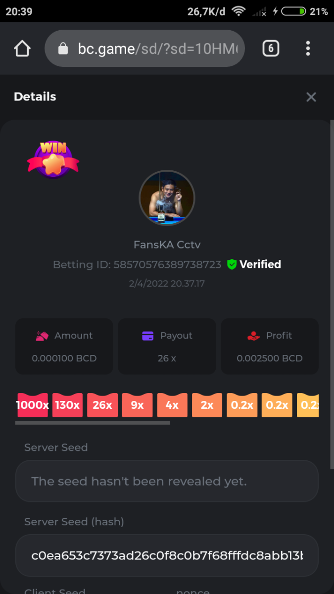This screenshot has height=594, width=334.
Task: Tap the Amount card icon
Action: tap(42, 336)
